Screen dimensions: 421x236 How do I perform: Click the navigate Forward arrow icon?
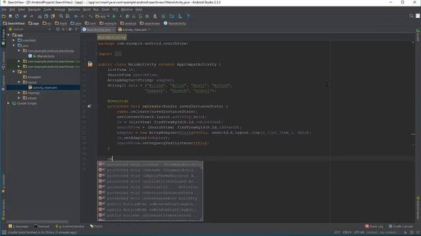[82, 16]
